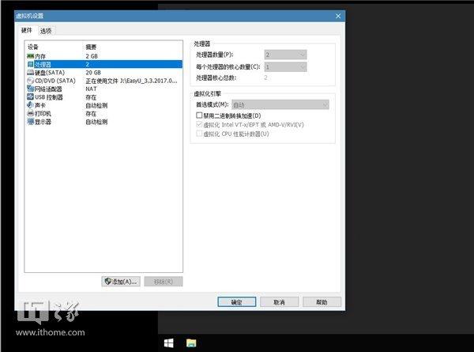Select the 网络适配器 row name
Image resolution: width=474 pixels, height=352 pixels.
48,89
